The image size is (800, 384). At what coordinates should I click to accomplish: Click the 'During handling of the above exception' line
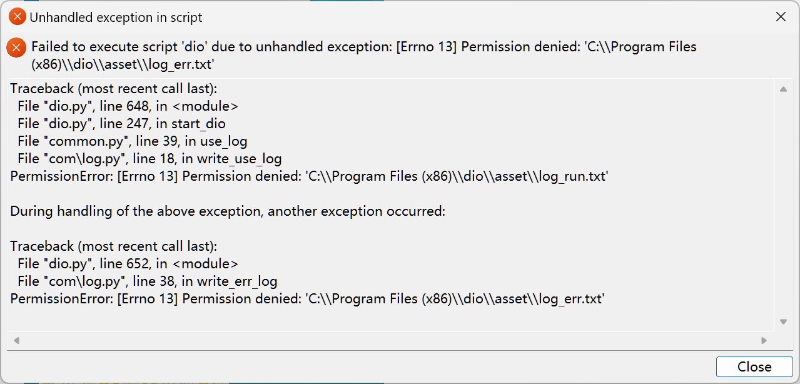(x=228, y=211)
